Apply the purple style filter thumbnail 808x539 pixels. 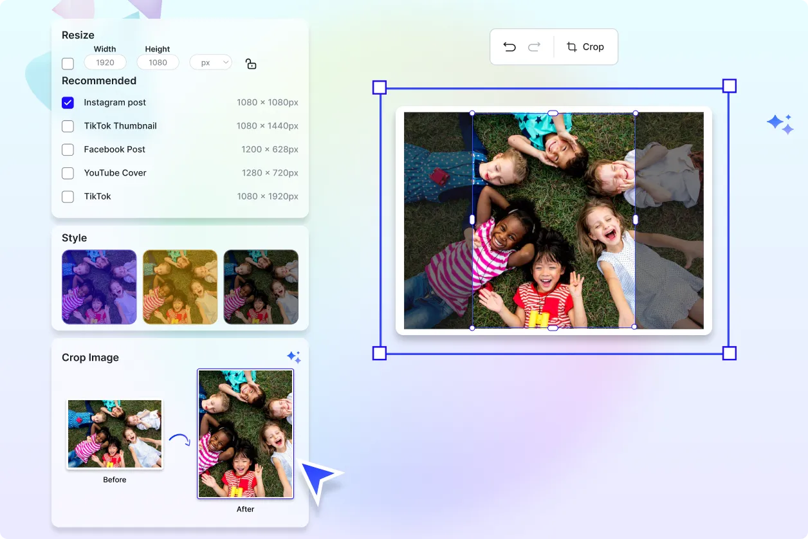[99, 287]
